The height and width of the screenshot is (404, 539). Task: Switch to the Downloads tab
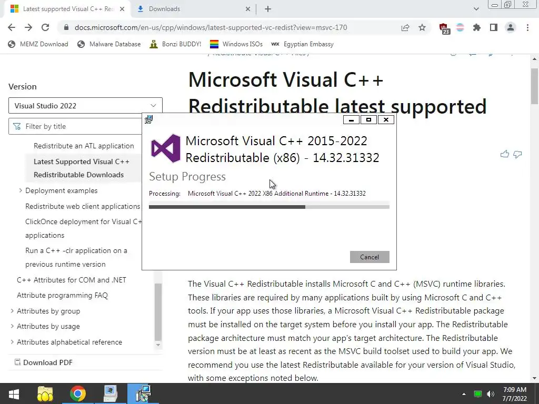(x=194, y=9)
